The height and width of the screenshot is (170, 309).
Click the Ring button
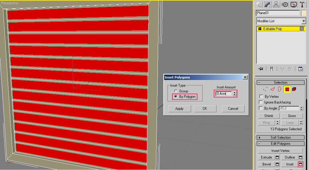(x=266, y=123)
